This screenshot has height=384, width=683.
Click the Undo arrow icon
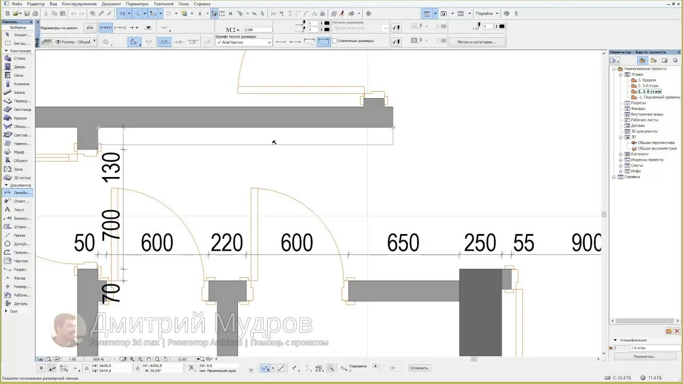click(x=74, y=13)
